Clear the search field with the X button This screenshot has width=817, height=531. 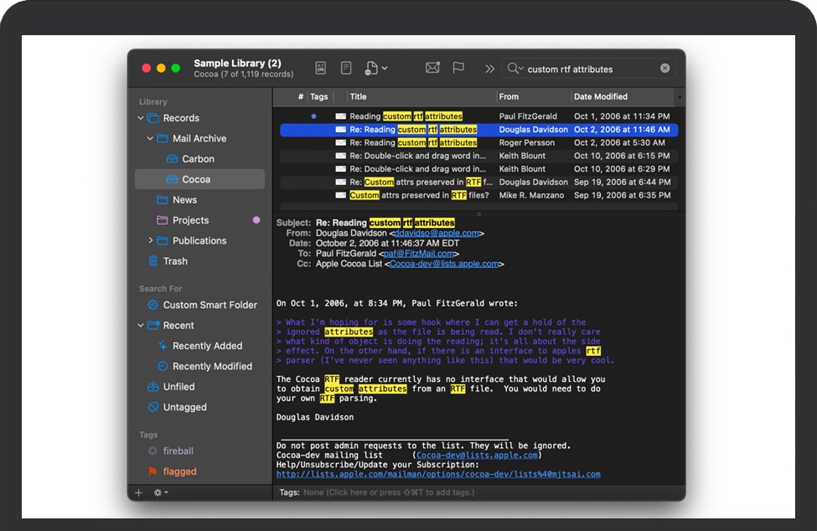pos(665,69)
